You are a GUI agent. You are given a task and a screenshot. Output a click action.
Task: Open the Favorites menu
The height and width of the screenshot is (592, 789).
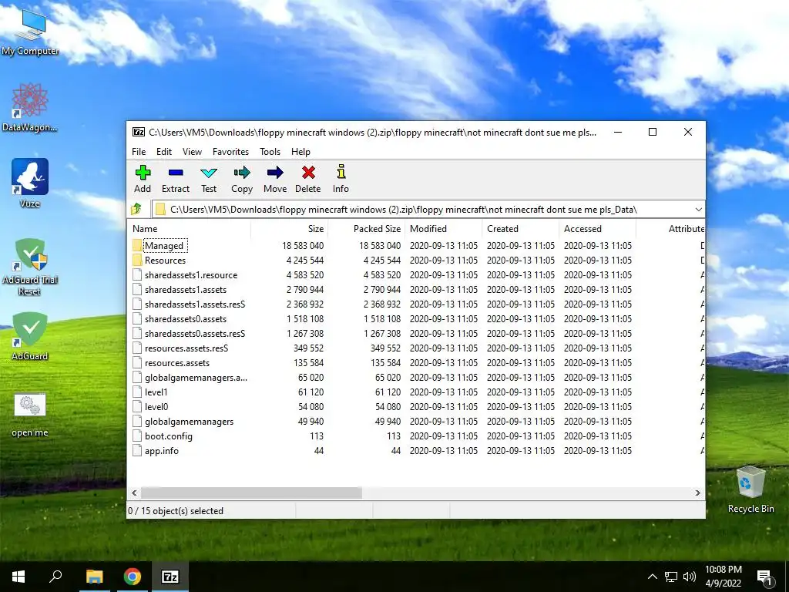click(230, 152)
